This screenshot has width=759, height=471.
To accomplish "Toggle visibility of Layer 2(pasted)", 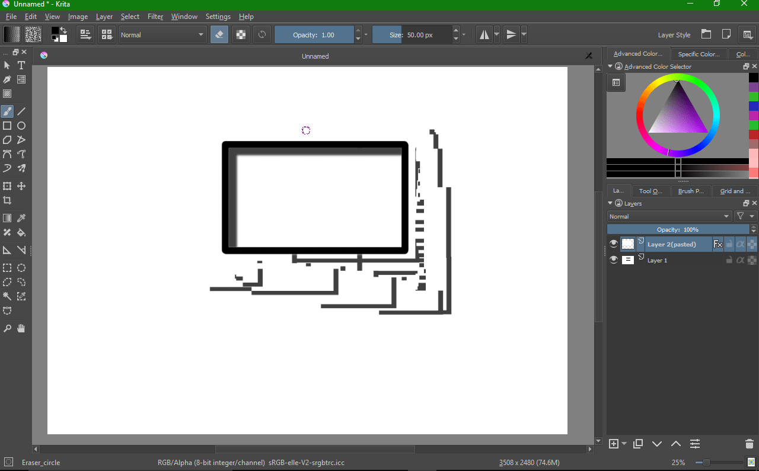I will pyautogui.click(x=613, y=243).
